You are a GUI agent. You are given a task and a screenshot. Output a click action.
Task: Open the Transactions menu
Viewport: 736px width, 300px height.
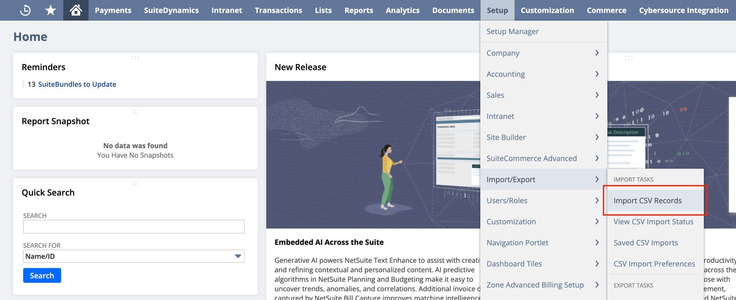(278, 10)
